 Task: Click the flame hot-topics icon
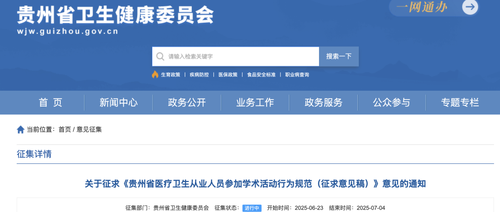tap(155, 75)
